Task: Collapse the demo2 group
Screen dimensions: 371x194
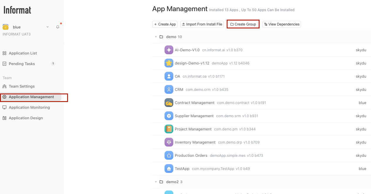Action: [x=156, y=182]
